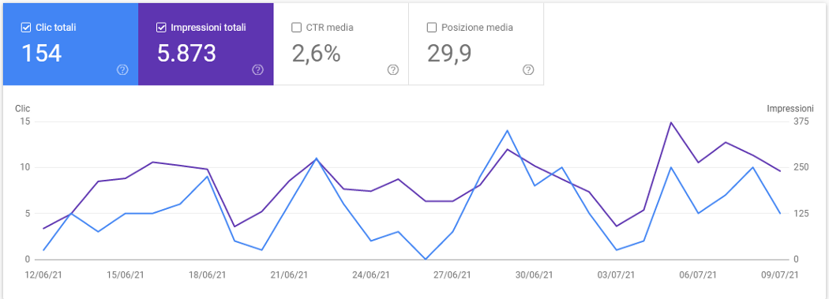
Task: Select the 154 total clicks value
Action: pyautogui.click(x=41, y=54)
